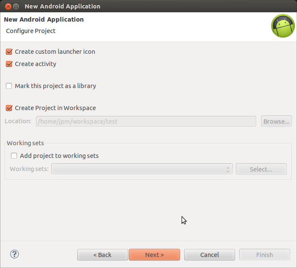Disable Create custom launcher icon
The image size is (297, 268).
click(x=9, y=52)
